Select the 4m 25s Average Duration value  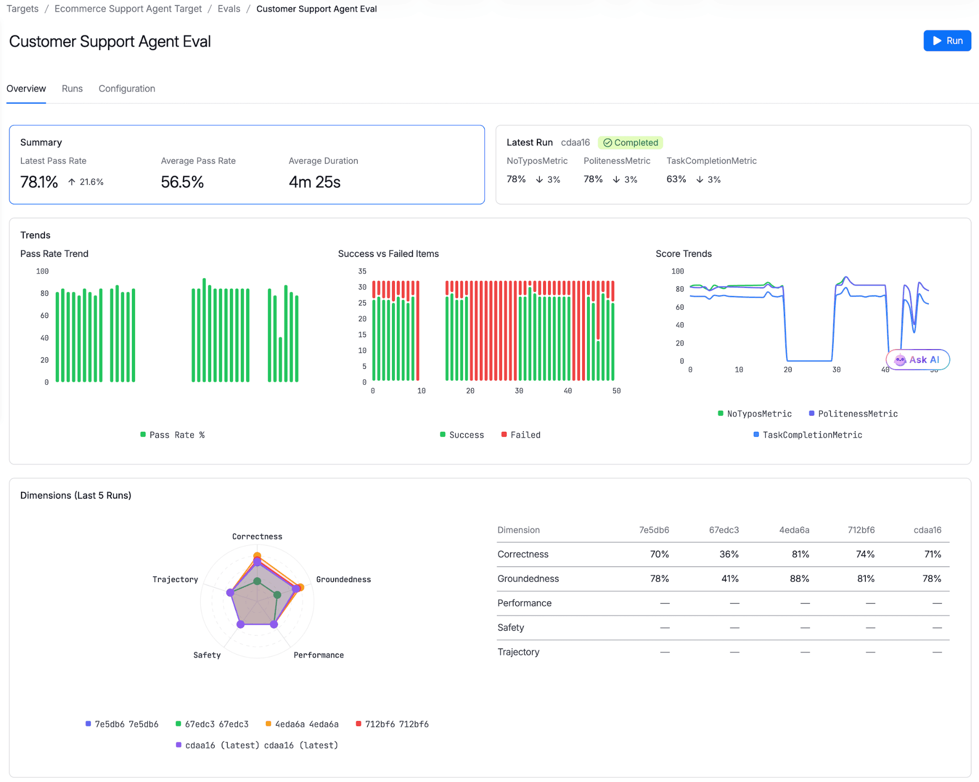point(315,182)
